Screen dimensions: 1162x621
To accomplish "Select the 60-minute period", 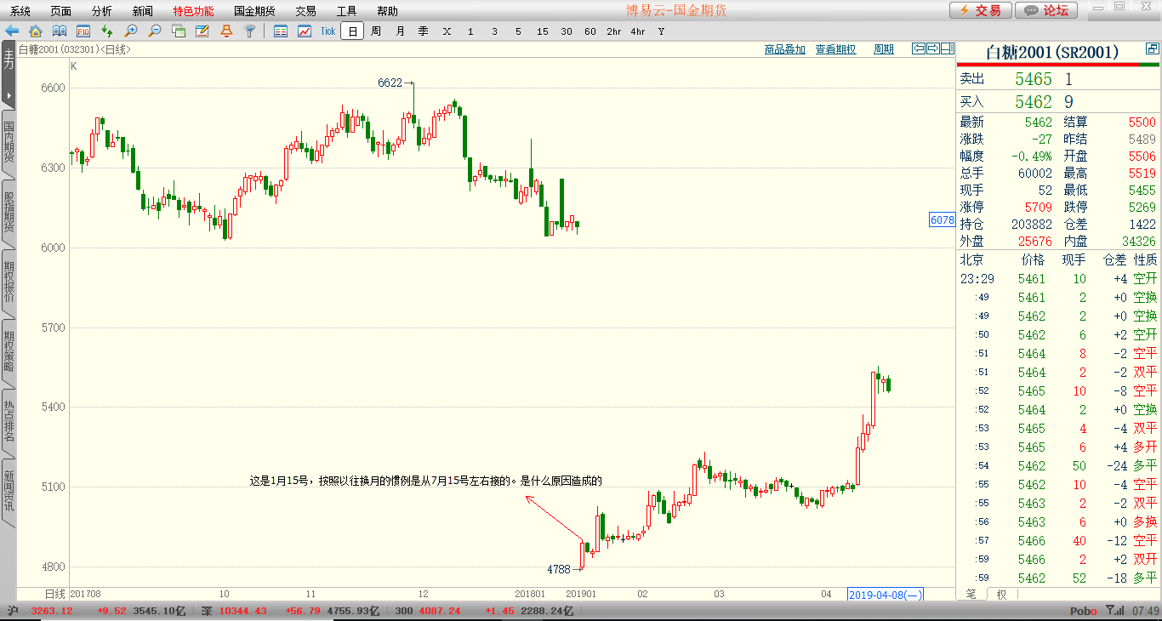I will point(590,31).
